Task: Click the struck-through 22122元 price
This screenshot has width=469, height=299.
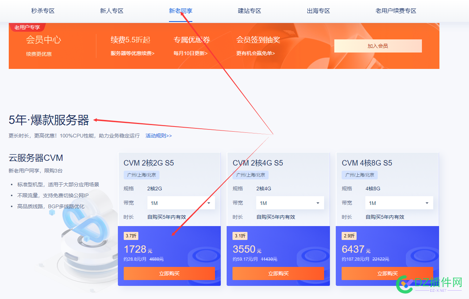Action: coord(381,259)
